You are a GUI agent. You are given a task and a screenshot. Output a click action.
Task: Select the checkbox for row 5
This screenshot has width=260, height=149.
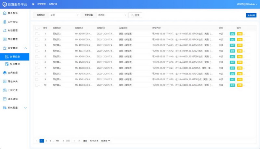click(37, 56)
